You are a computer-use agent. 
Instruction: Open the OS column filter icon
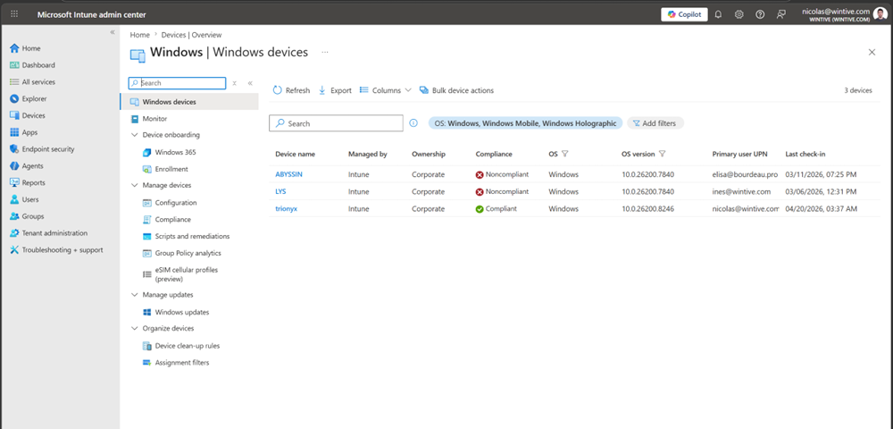565,154
